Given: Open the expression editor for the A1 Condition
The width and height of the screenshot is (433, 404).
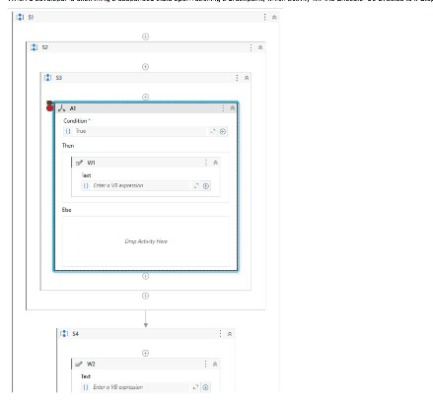Looking at the screenshot, I should pos(213,131).
